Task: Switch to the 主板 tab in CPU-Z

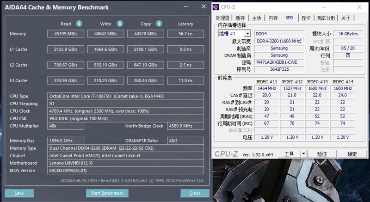Action: pyautogui.click(x=257, y=18)
